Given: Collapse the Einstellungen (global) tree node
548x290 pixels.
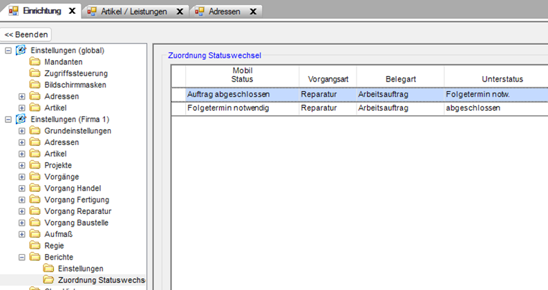Looking at the screenshot, I should [x=8, y=50].
